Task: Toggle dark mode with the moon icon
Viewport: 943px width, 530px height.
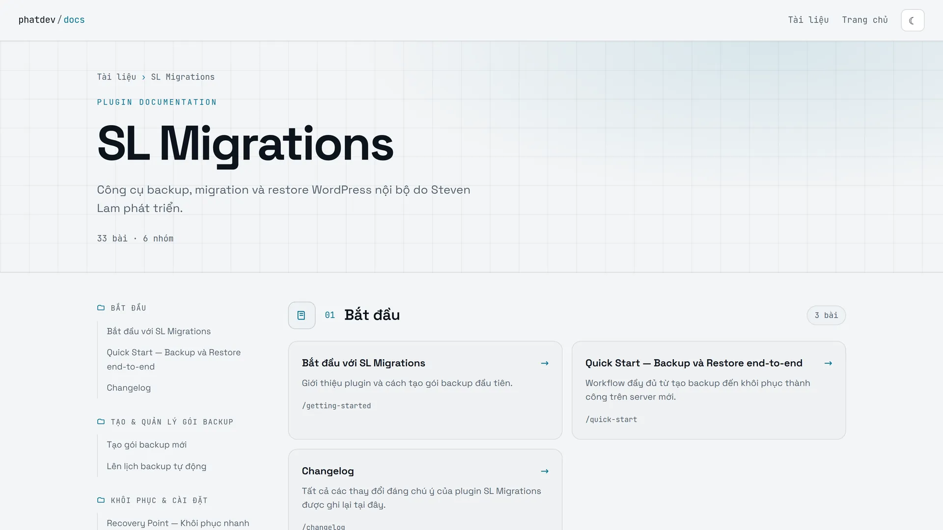Action: click(x=913, y=20)
